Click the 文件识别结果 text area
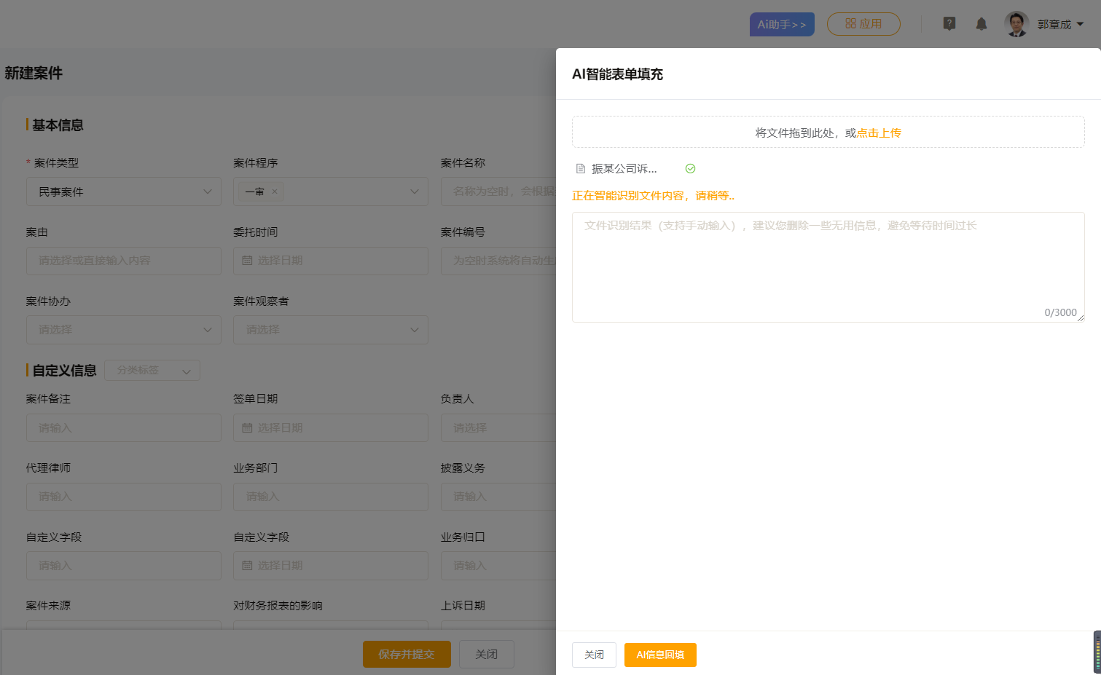This screenshot has width=1101, height=675. click(x=828, y=267)
